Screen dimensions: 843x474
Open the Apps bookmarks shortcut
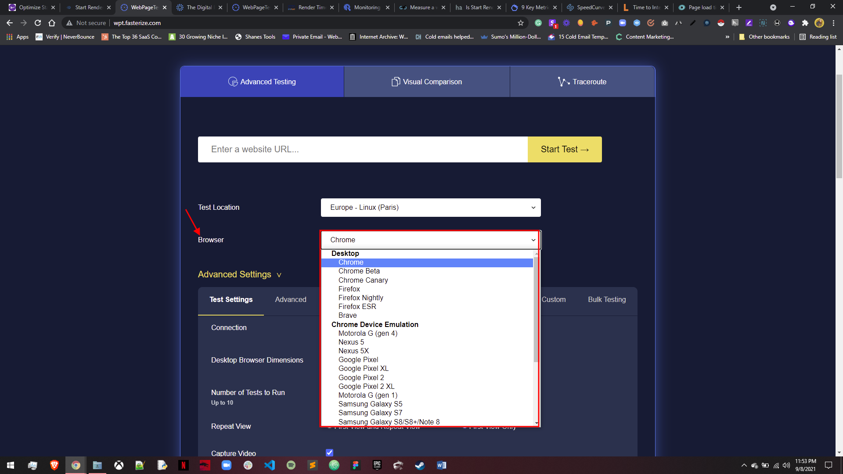tap(18, 37)
